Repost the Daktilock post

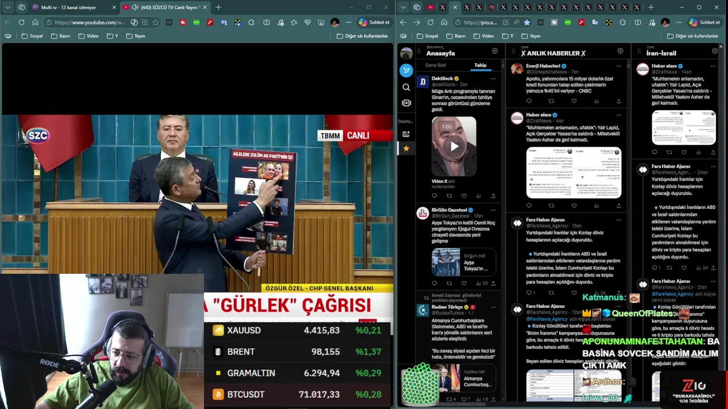coord(449,196)
